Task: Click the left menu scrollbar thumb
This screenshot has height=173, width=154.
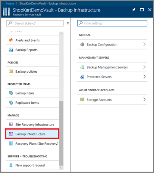Action: point(61,133)
